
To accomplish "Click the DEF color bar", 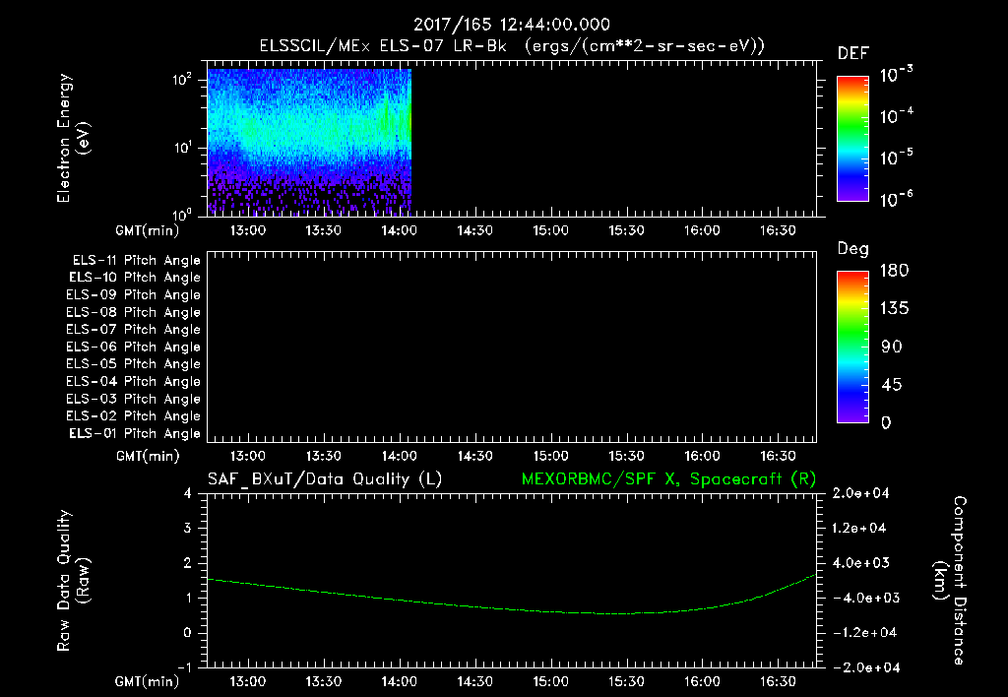I will [x=852, y=139].
